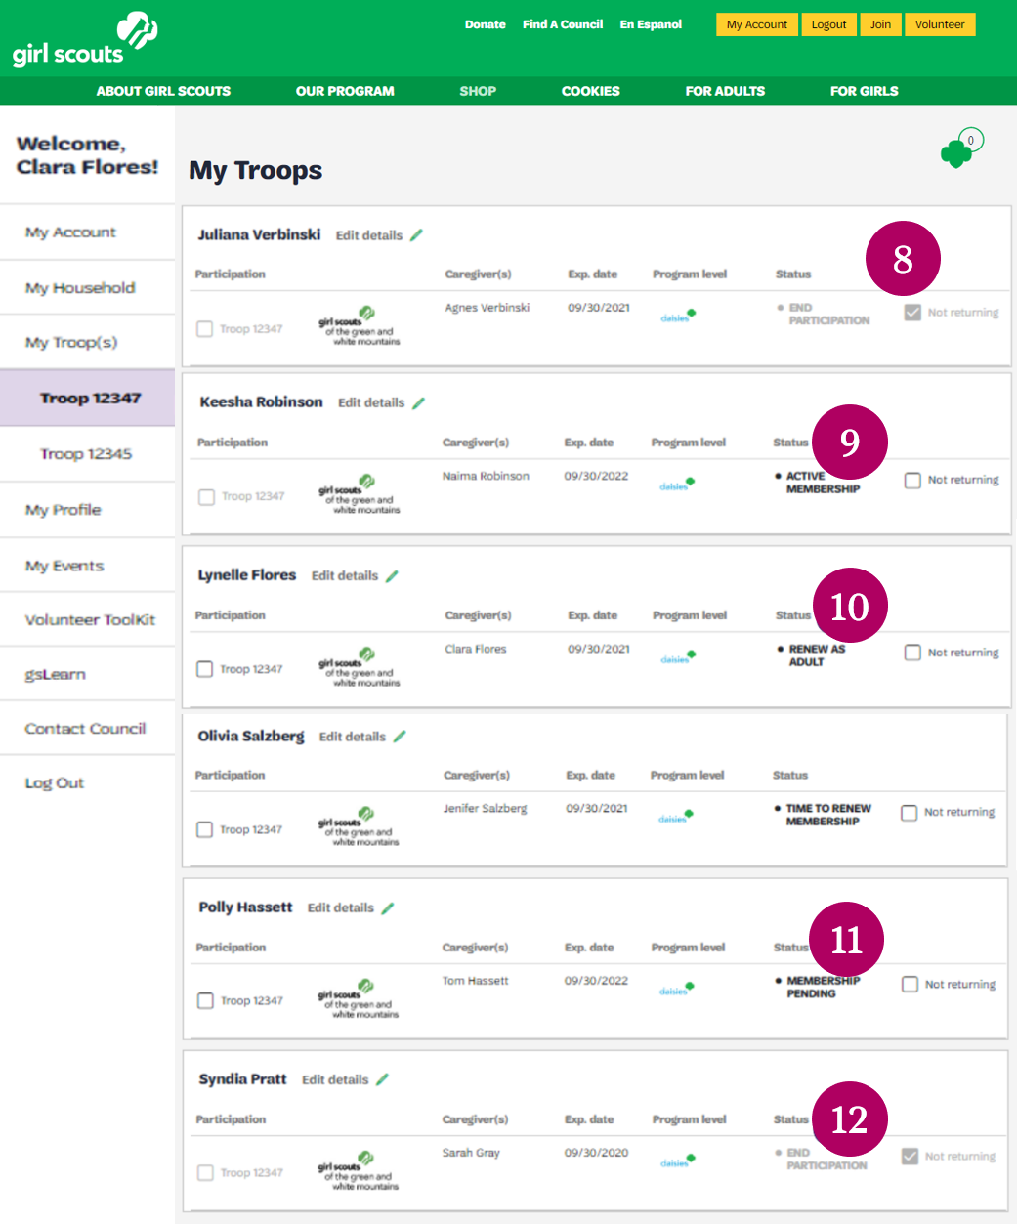This screenshot has height=1224, width=1017.
Task: Click Edit details for Lynelle Flores
Action: tap(345, 576)
